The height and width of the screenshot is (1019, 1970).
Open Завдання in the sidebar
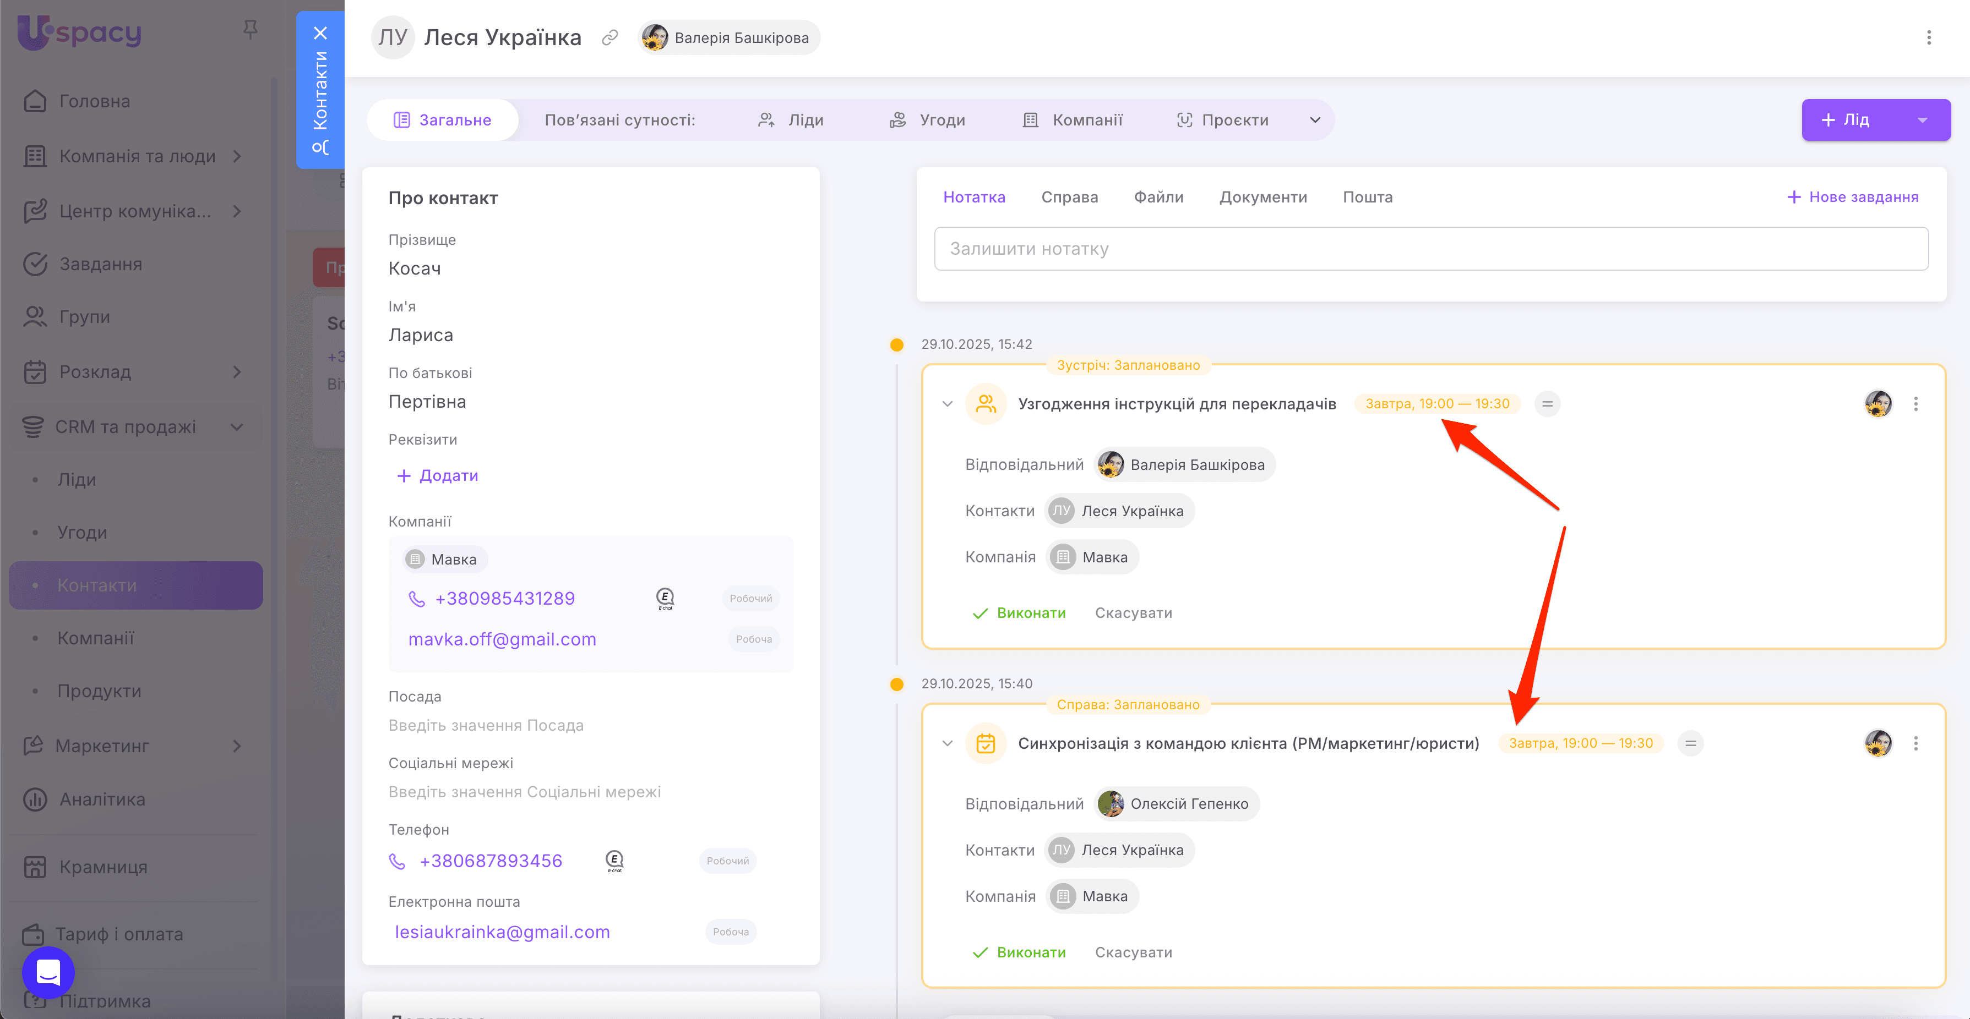click(x=100, y=265)
